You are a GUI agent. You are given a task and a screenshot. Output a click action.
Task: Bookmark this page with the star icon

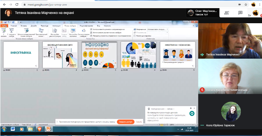pos(246,5)
